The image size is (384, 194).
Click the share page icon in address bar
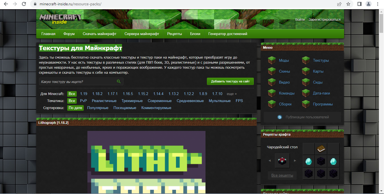[339, 4]
